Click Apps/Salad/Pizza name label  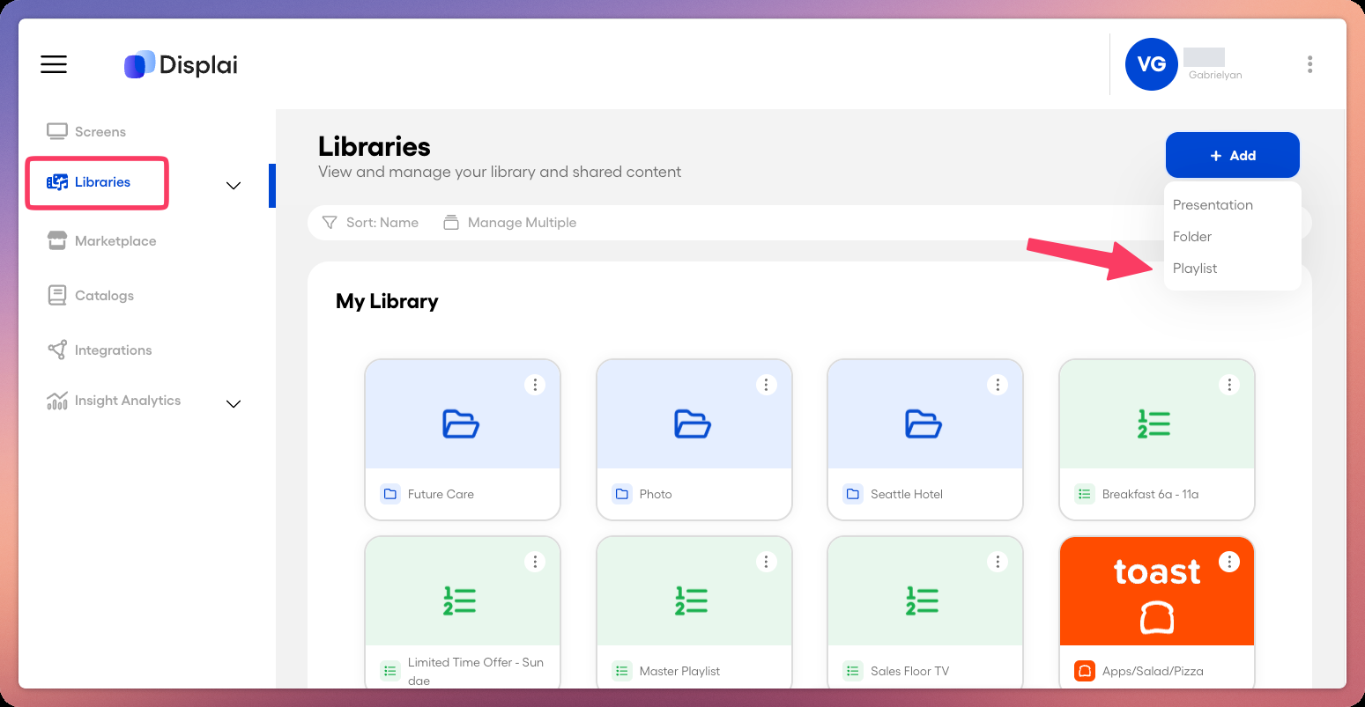[1153, 672]
